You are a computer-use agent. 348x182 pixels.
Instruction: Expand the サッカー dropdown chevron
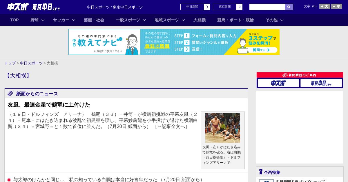click(74, 20)
